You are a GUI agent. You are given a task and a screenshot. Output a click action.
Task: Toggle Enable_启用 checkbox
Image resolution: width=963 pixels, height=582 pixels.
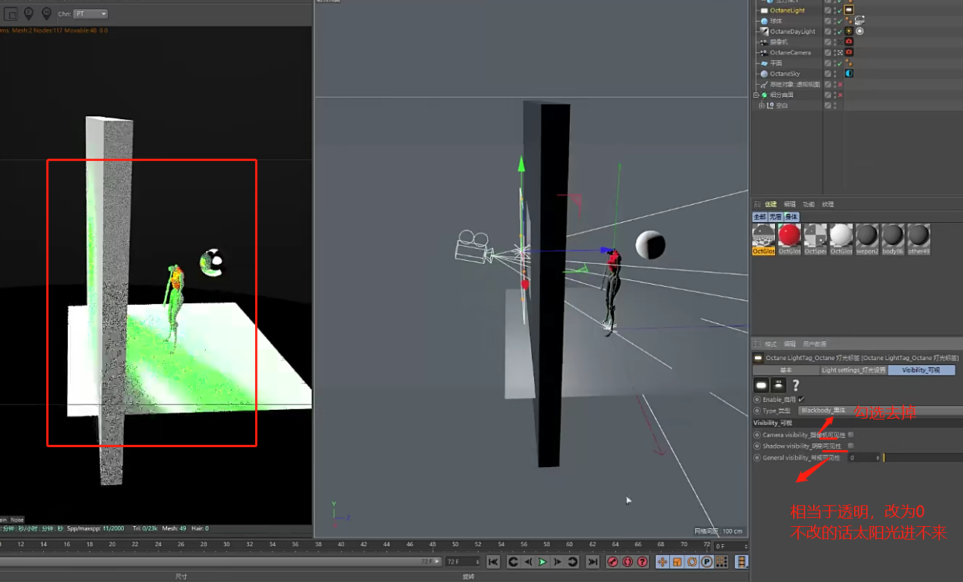[801, 399]
